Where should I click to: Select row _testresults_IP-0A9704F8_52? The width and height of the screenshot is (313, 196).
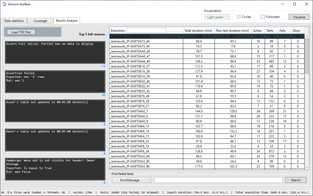(x=207, y=141)
